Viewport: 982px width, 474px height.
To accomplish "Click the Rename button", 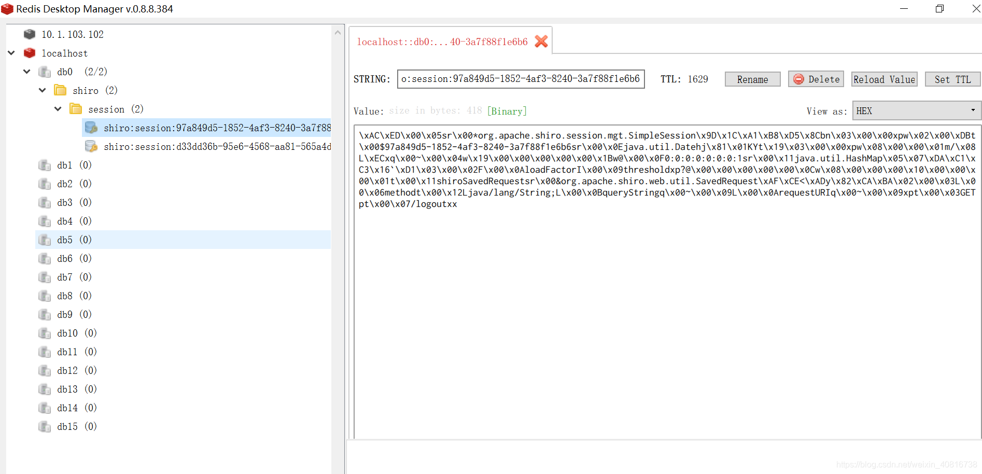I will pyautogui.click(x=752, y=79).
